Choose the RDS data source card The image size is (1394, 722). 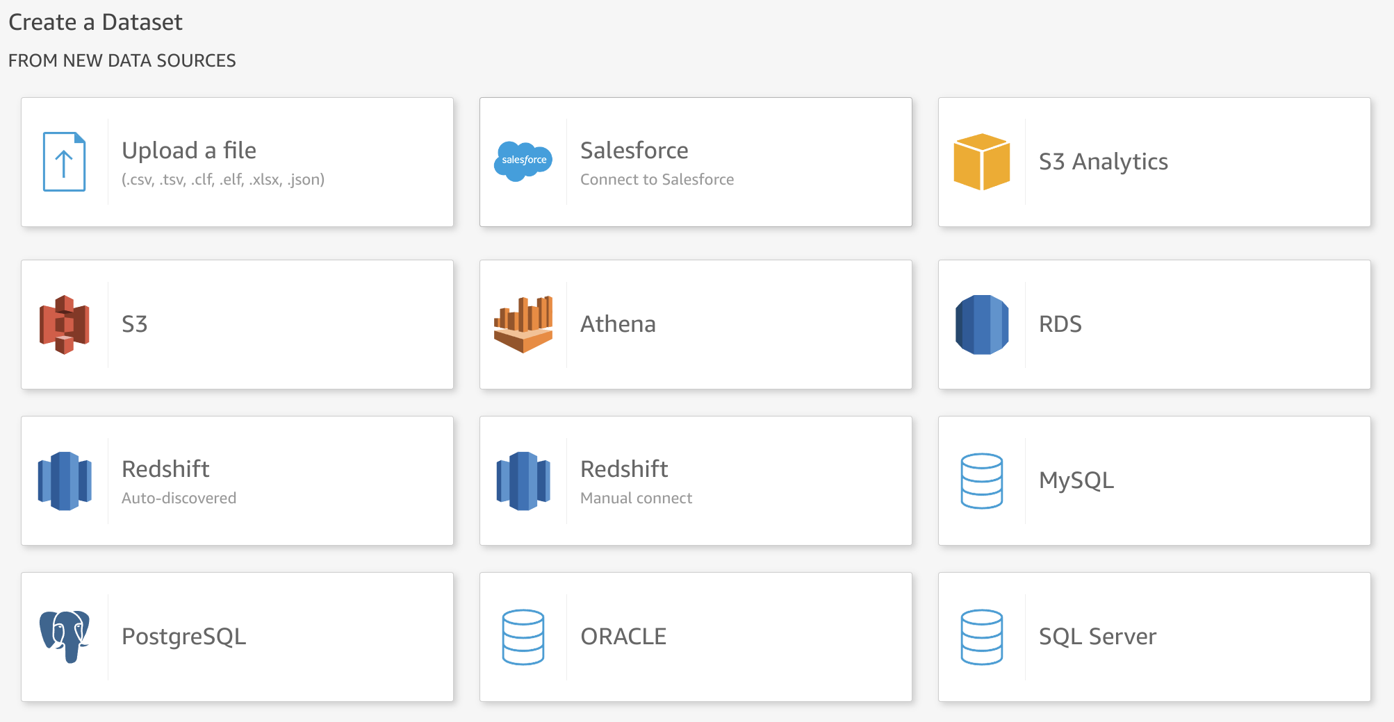click(x=1154, y=324)
